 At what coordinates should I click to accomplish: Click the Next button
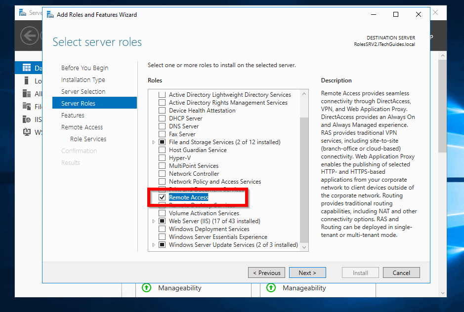pos(307,272)
